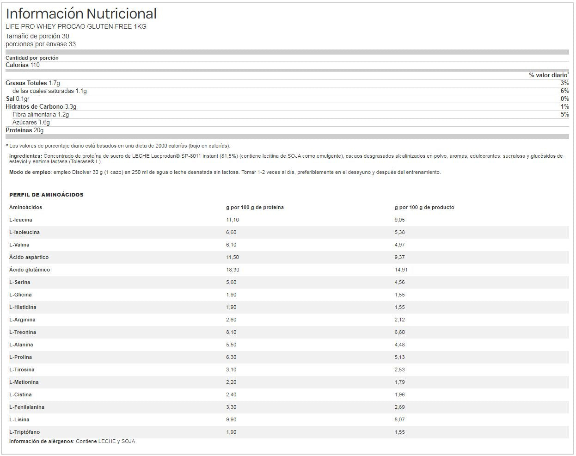Click the 'Información Nutricional' heading
Screen dimensions: 576x456
(x=81, y=13)
